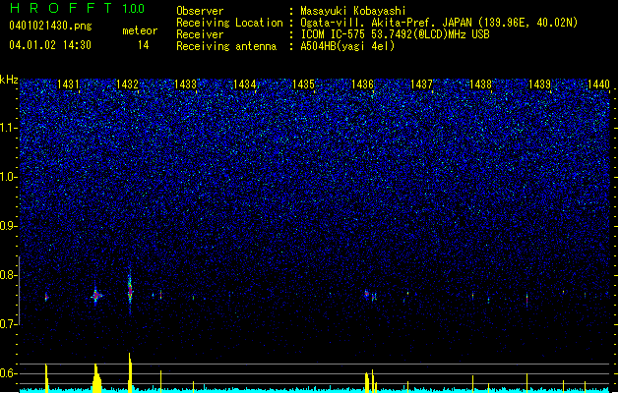Click the 0.9 kHz axis tick label
This screenshot has width=619, height=393.
tap(9, 226)
